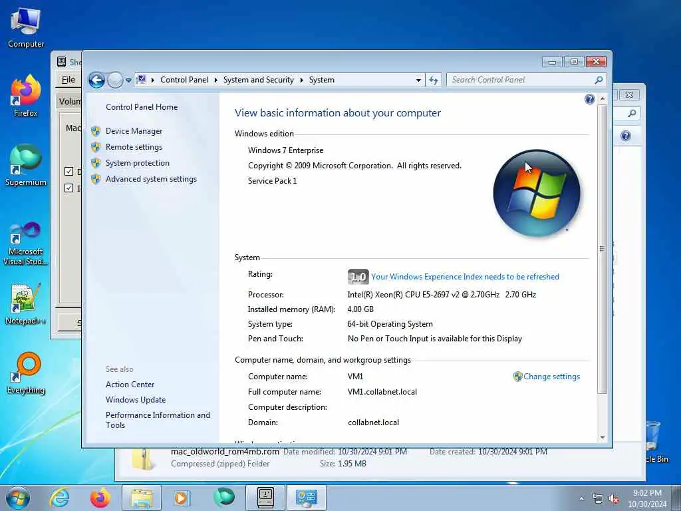Open Microsoft Visual Studio desktop shortcut

26,244
